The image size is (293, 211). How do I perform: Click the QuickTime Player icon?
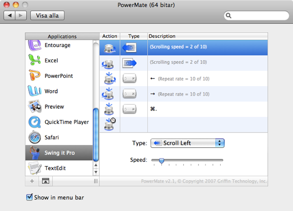pos(34,122)
